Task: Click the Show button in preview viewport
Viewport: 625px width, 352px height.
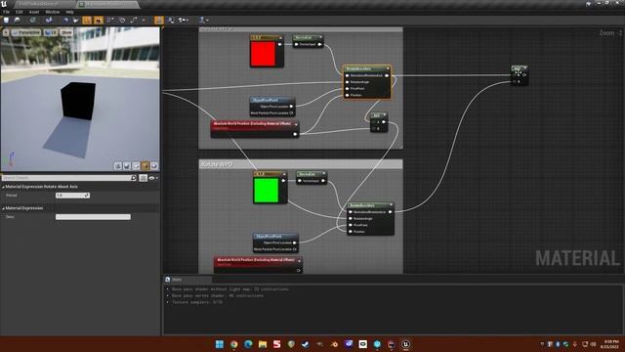Action: coord(66,32)
